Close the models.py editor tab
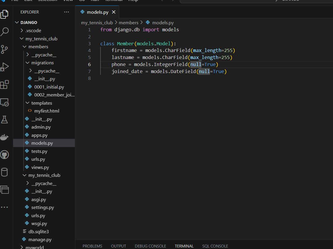The width and height of the screenshot is (333, 249). (114, 12)
